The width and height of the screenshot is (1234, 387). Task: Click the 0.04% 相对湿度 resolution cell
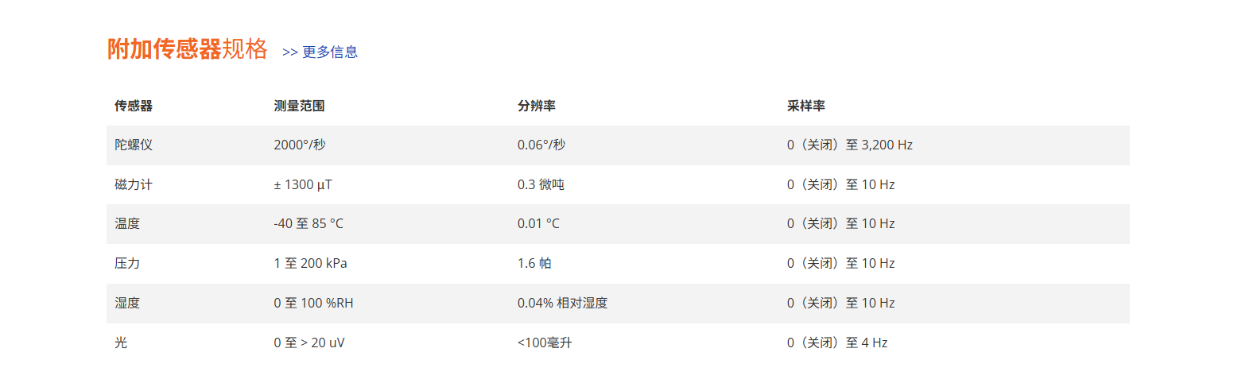click(x=562, y=304)
